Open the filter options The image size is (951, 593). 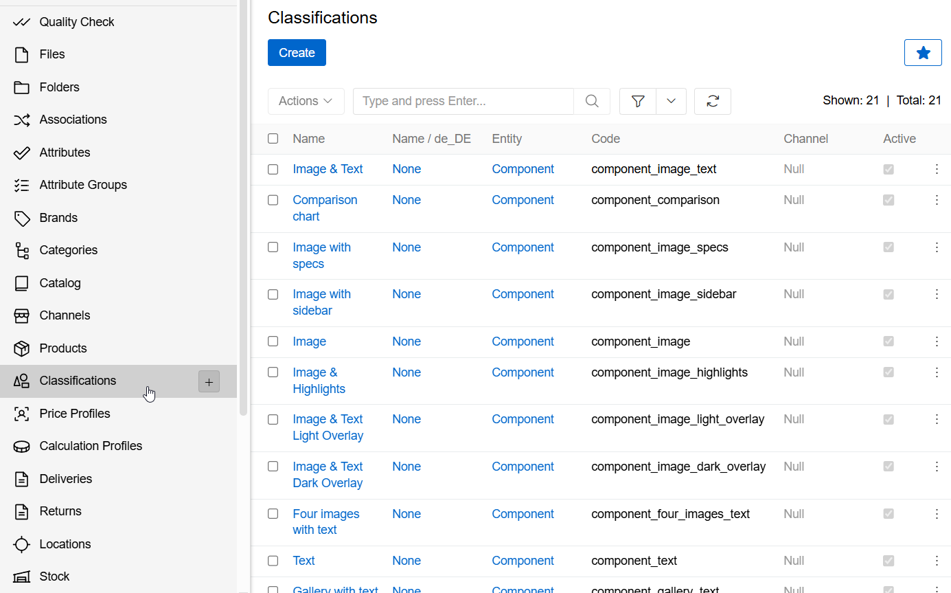(x=637, y=101)
